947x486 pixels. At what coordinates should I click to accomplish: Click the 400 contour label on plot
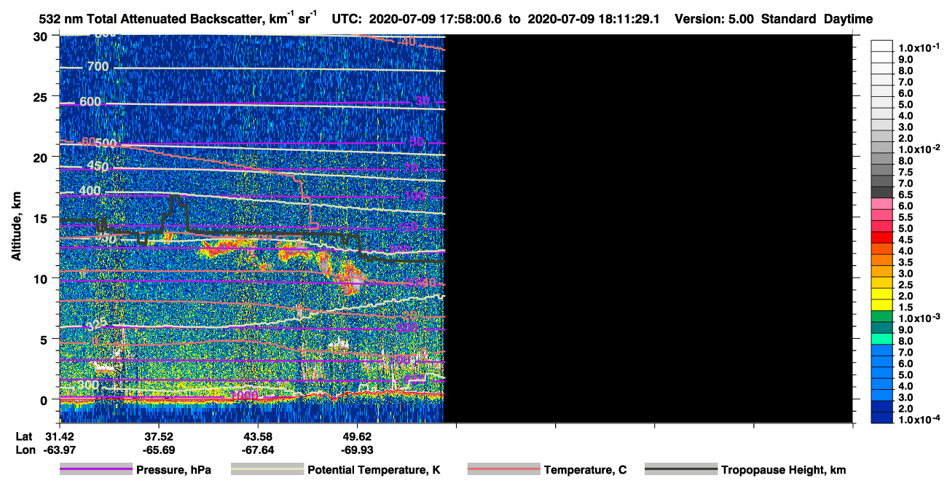(90, 191)
